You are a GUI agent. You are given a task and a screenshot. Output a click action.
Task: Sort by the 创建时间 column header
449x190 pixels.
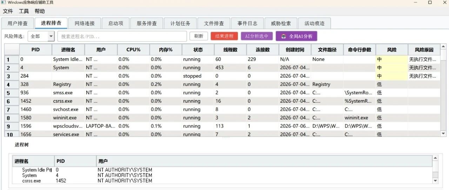(x=295, y=50)
